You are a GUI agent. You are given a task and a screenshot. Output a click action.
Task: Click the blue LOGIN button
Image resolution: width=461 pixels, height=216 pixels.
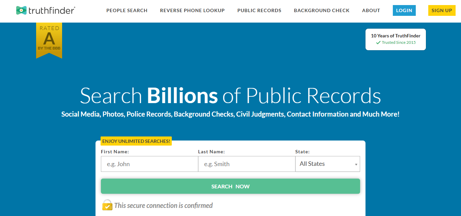pyautogui.click(x=404, y=10)
